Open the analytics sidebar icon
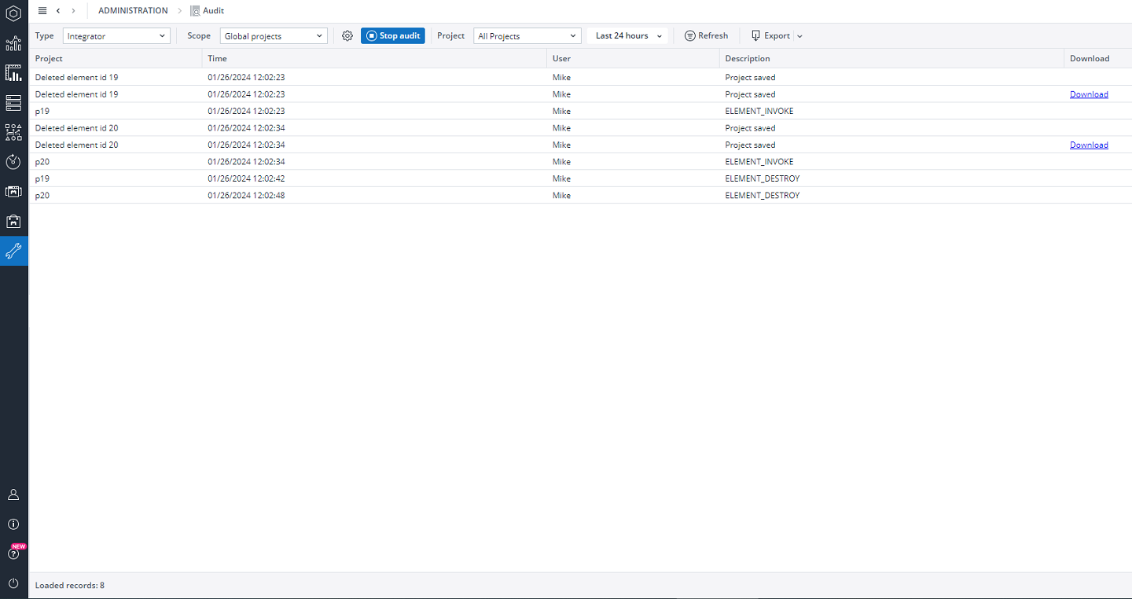The width and height of the screenshot is (1132, 599). click(13, 43)
